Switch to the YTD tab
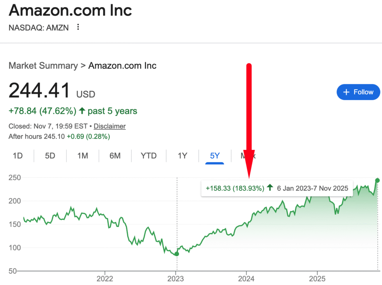Image resolution: width=382 pixels, height=285 pixels. point(148,156)
